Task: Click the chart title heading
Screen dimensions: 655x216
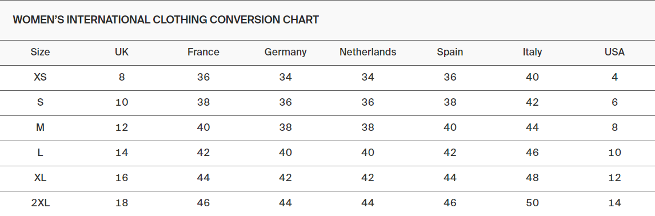Action: [x=166, y=19]
